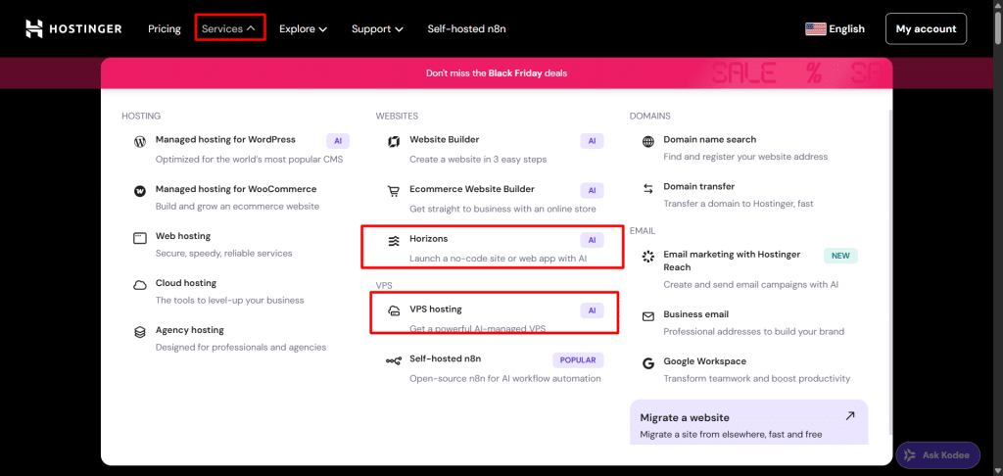This screenshot has width=1003, height=476.
Task: Select Self-hosted n8n in the top navigation
Action: (467, 28)
